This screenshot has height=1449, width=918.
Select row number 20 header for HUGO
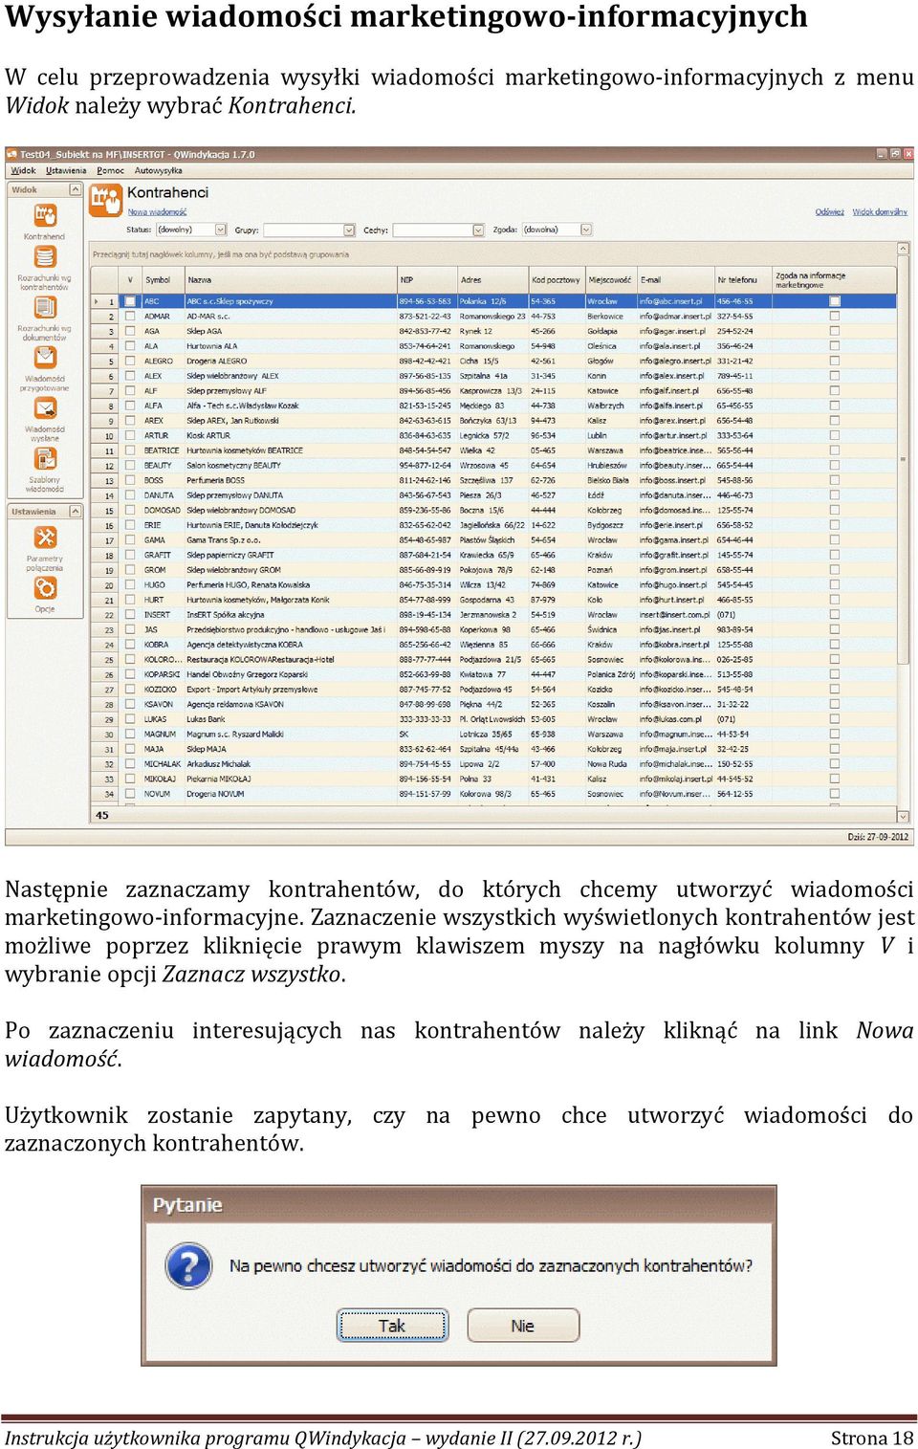tap(105, 585)
